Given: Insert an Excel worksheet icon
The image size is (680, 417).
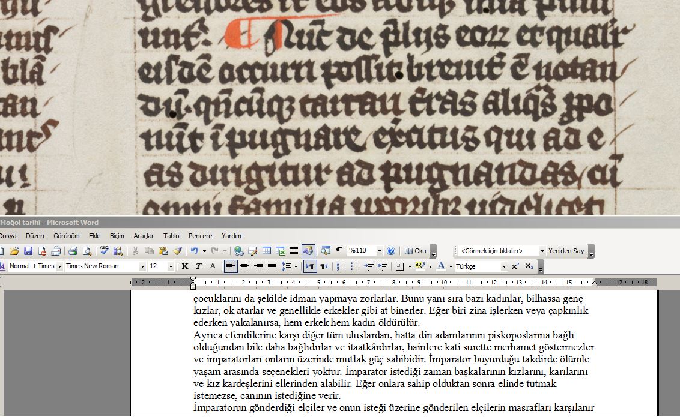Looking at the screenshot, I should click(281, 251).
